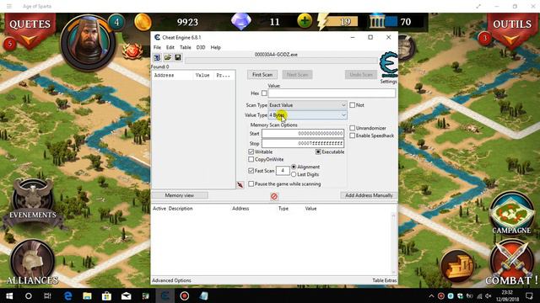Screen dimensions: 540x303
Task: Open the Scan Type dropdown
Action: click(x=307, y=105)
